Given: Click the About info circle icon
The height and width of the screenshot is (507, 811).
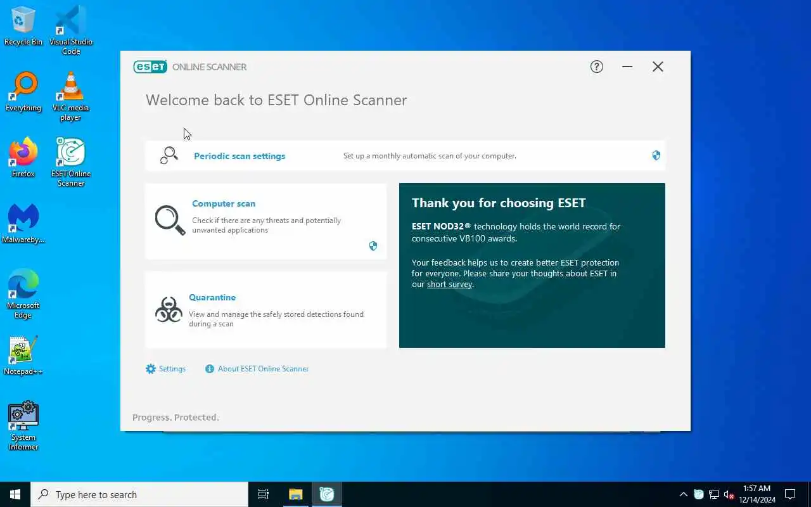Looking at the screenshot, I should (x=210, y=369).
